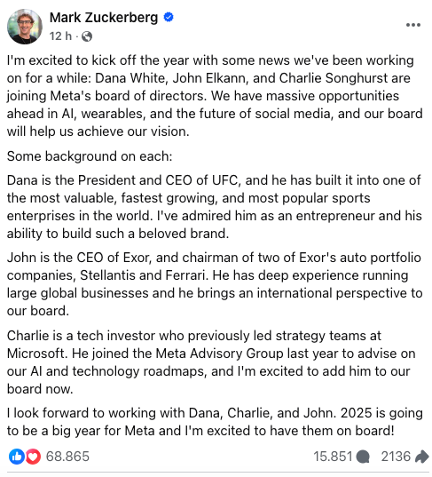Click the comment speech bubble icon
The height and width of the screenshot is (477, 432).
coord(363,457)
